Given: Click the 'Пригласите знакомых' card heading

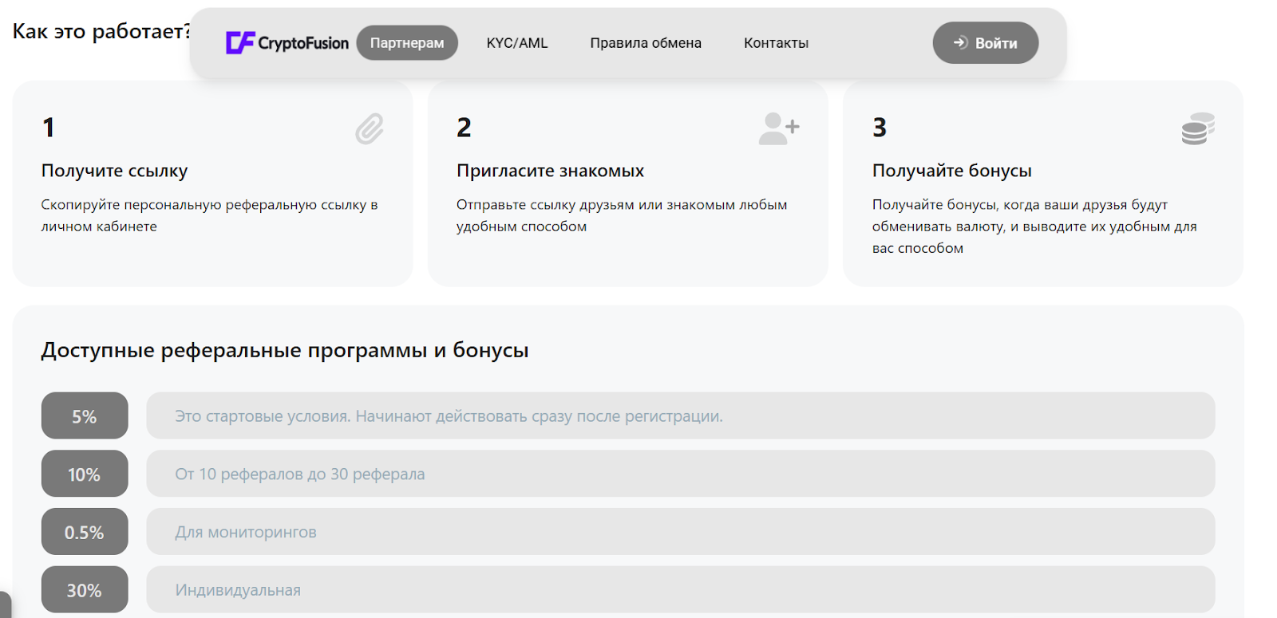Looking at the screenshot, I should [550, 171].
